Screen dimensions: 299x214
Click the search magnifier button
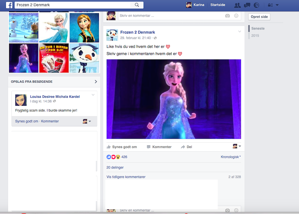[137, 5]
